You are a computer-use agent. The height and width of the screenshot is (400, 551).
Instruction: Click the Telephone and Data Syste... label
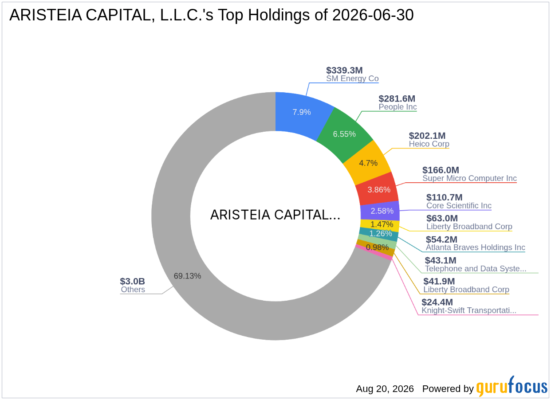click(476, 268)
